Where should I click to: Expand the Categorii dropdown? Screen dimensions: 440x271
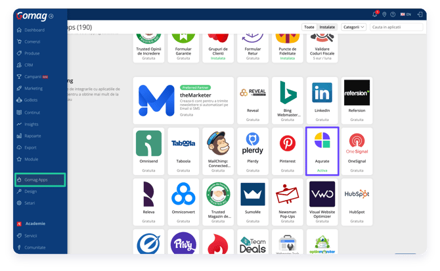tap(353, 27)
